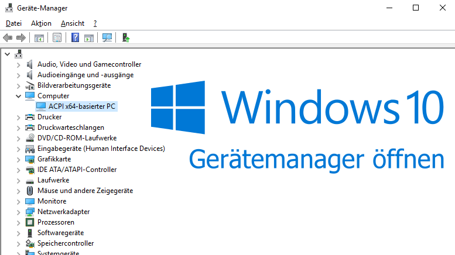The width and height of the screenshot is (455, 255).
Task: Select ACPI x64-basierter PC device
Action: point(82,106)
